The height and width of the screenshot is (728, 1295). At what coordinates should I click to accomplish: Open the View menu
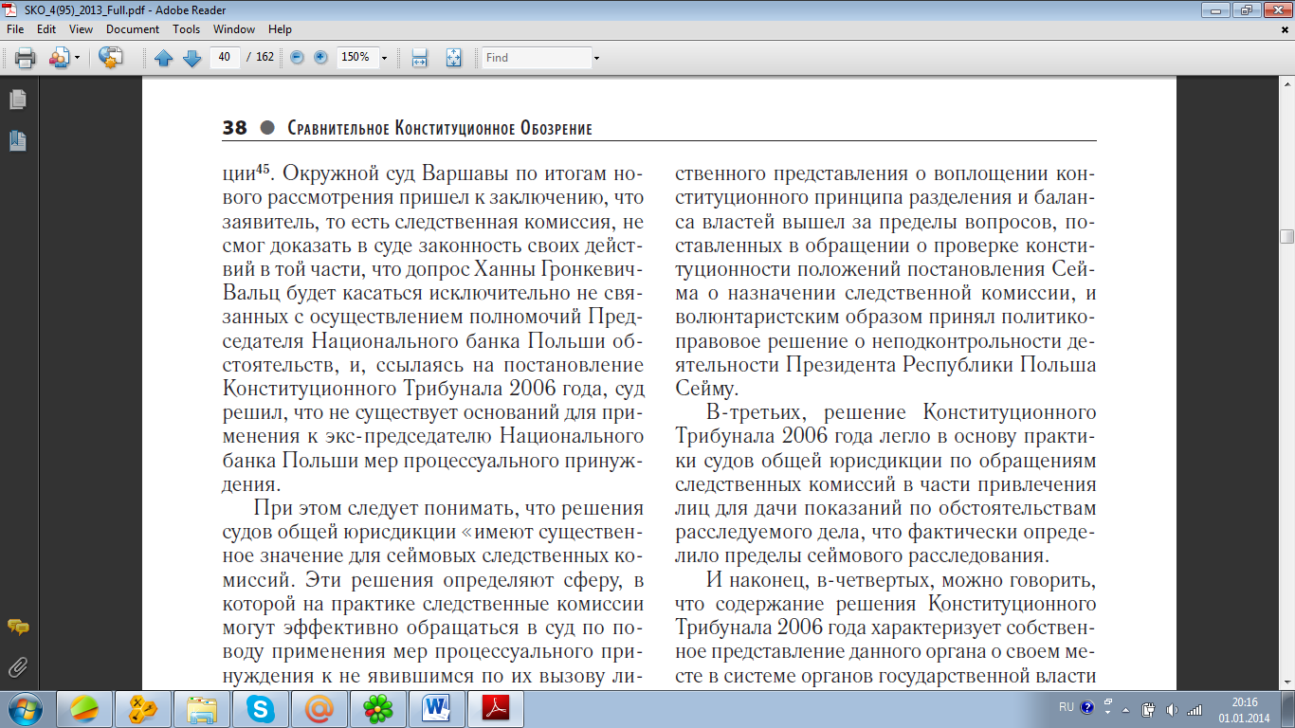pyautogui.click(x=81, y=29)
